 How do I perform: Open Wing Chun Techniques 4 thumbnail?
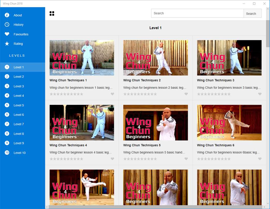tap(82, 123)
